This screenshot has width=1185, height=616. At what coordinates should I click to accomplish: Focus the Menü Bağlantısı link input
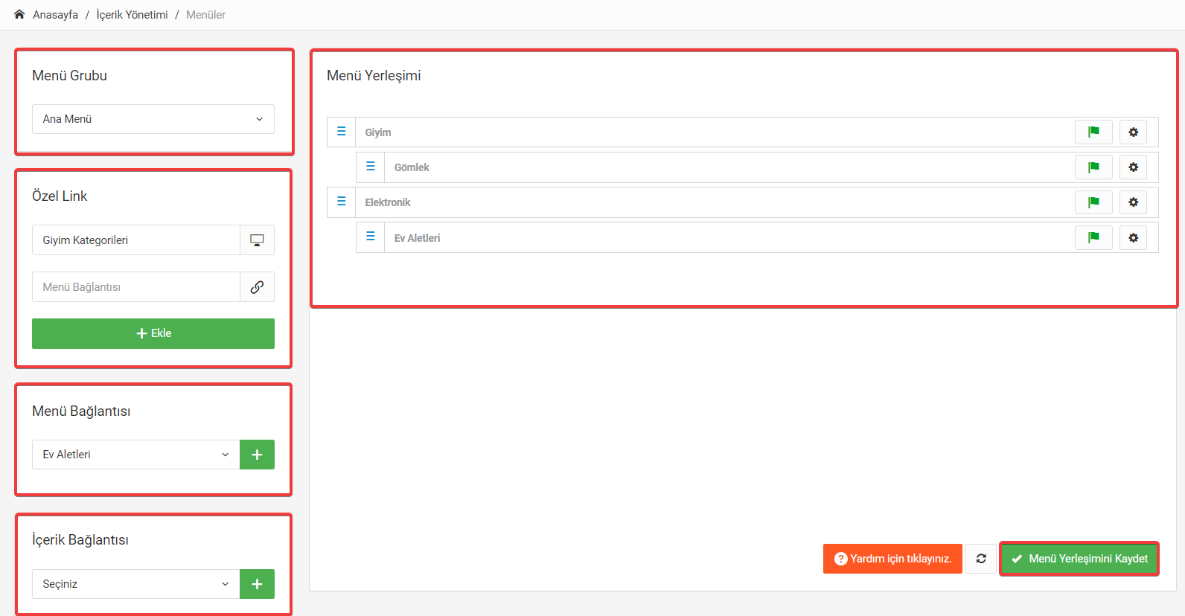click(136, 287)
